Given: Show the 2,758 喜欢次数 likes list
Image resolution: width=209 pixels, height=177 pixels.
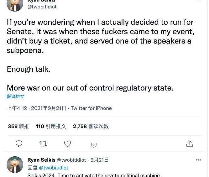Looking at the screenshot, I should (x=91, y=126).
